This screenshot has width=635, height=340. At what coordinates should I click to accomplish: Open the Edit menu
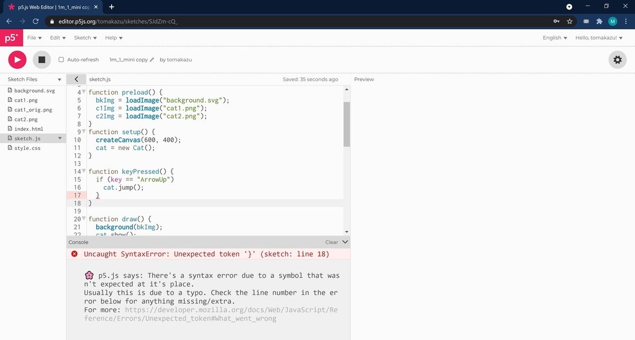click(x=58, y=38)
